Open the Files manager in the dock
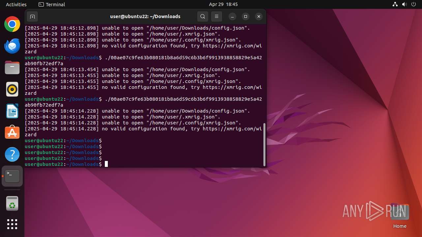 (12, 67)
